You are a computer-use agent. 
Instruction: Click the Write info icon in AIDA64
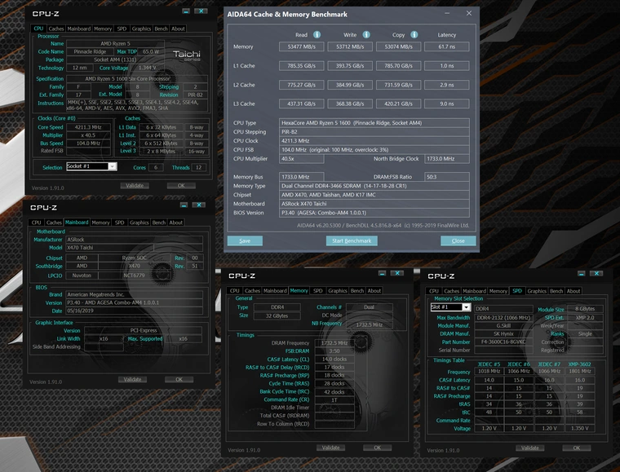(x=366, y=35)
